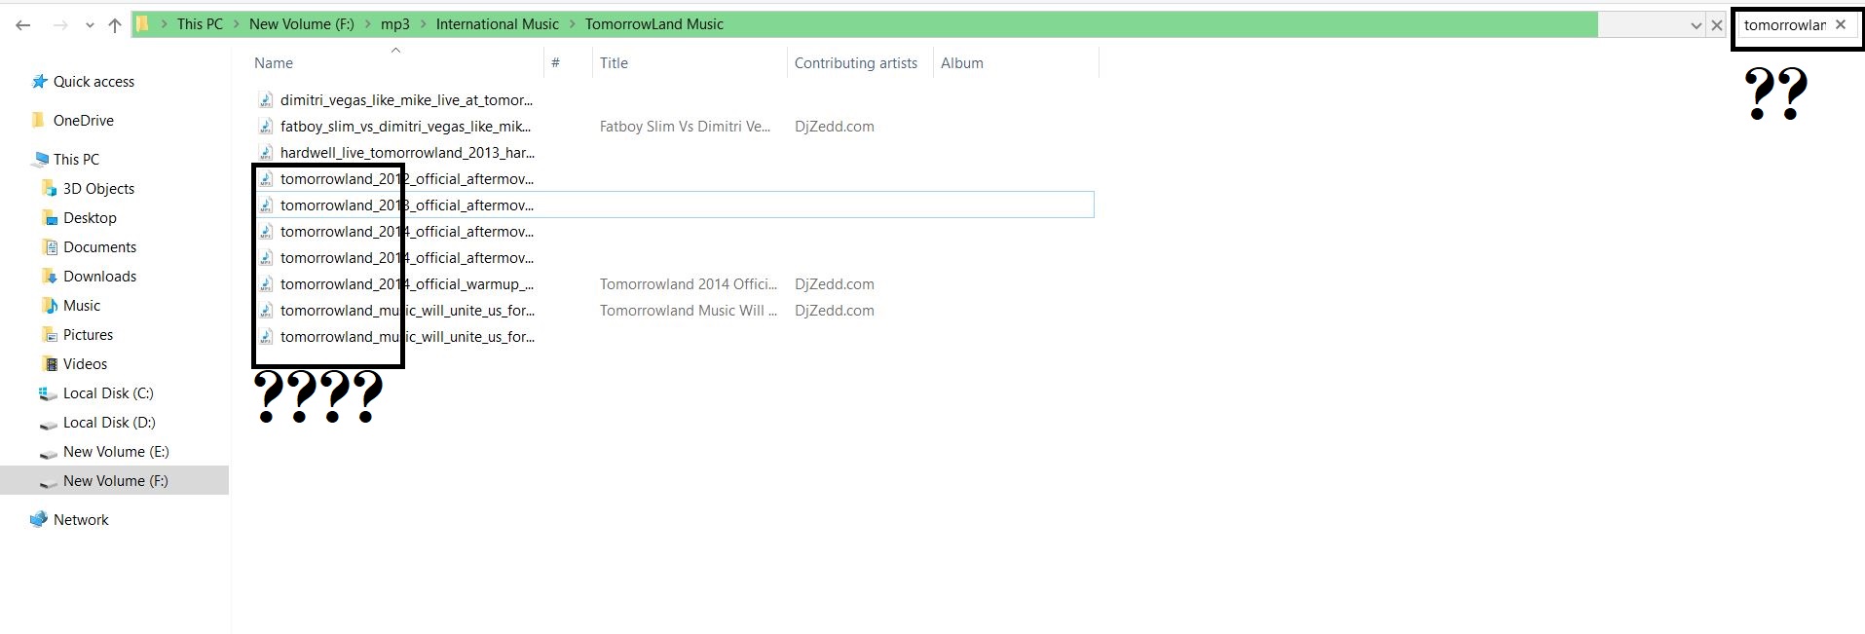The image size is (1865, 634).
Task: Expand chevron after International Music breadcrumb
Action: 572,24
